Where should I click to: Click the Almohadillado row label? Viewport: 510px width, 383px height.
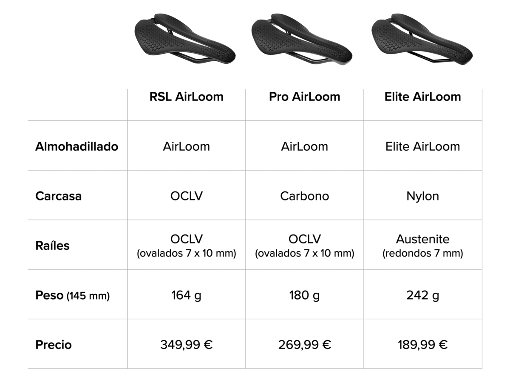tap(76, 146)
